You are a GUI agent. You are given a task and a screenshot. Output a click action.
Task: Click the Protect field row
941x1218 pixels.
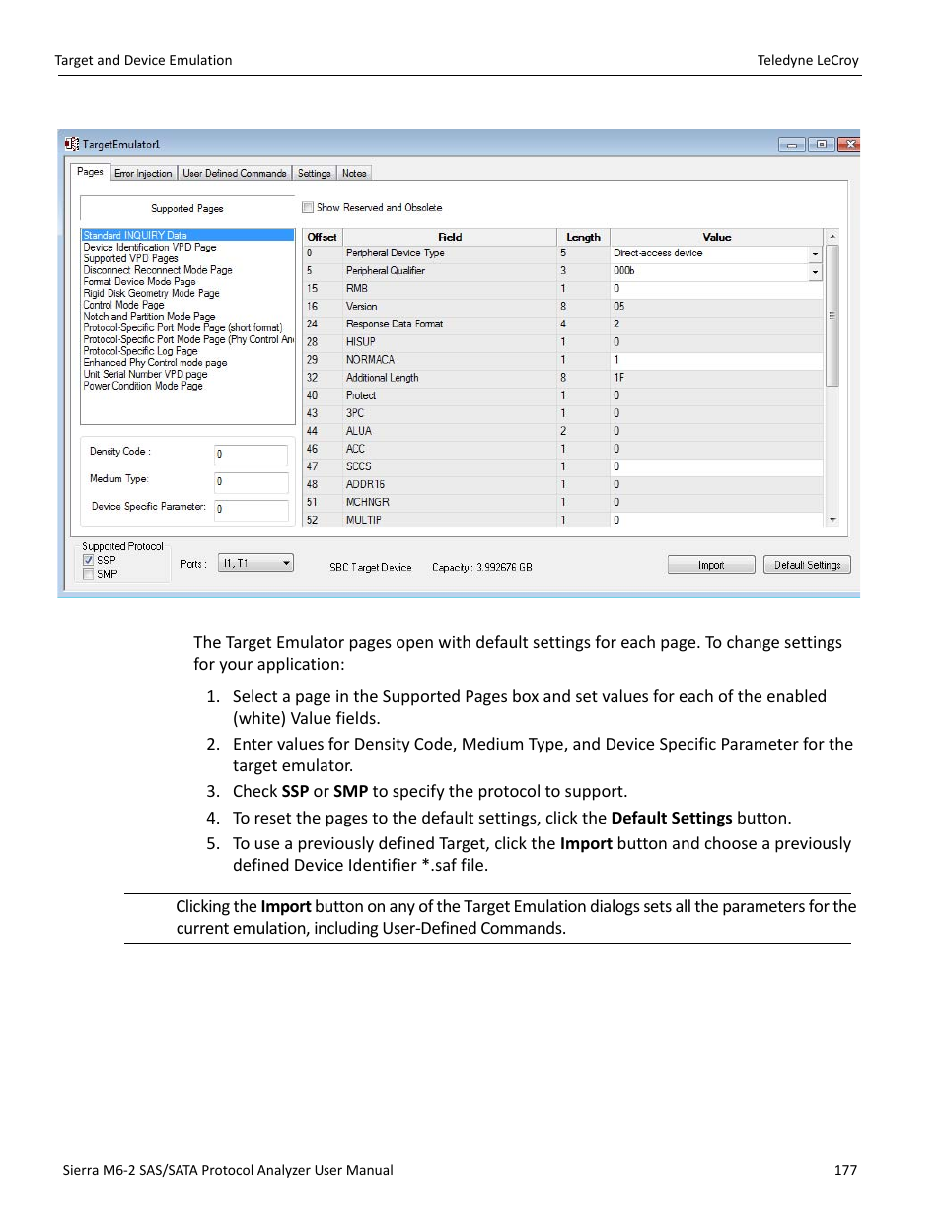562,395
